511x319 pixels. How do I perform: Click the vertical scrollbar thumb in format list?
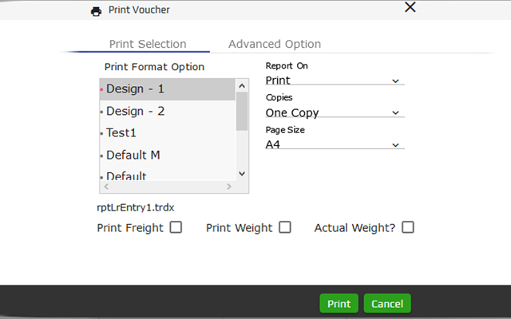[242, 111]
